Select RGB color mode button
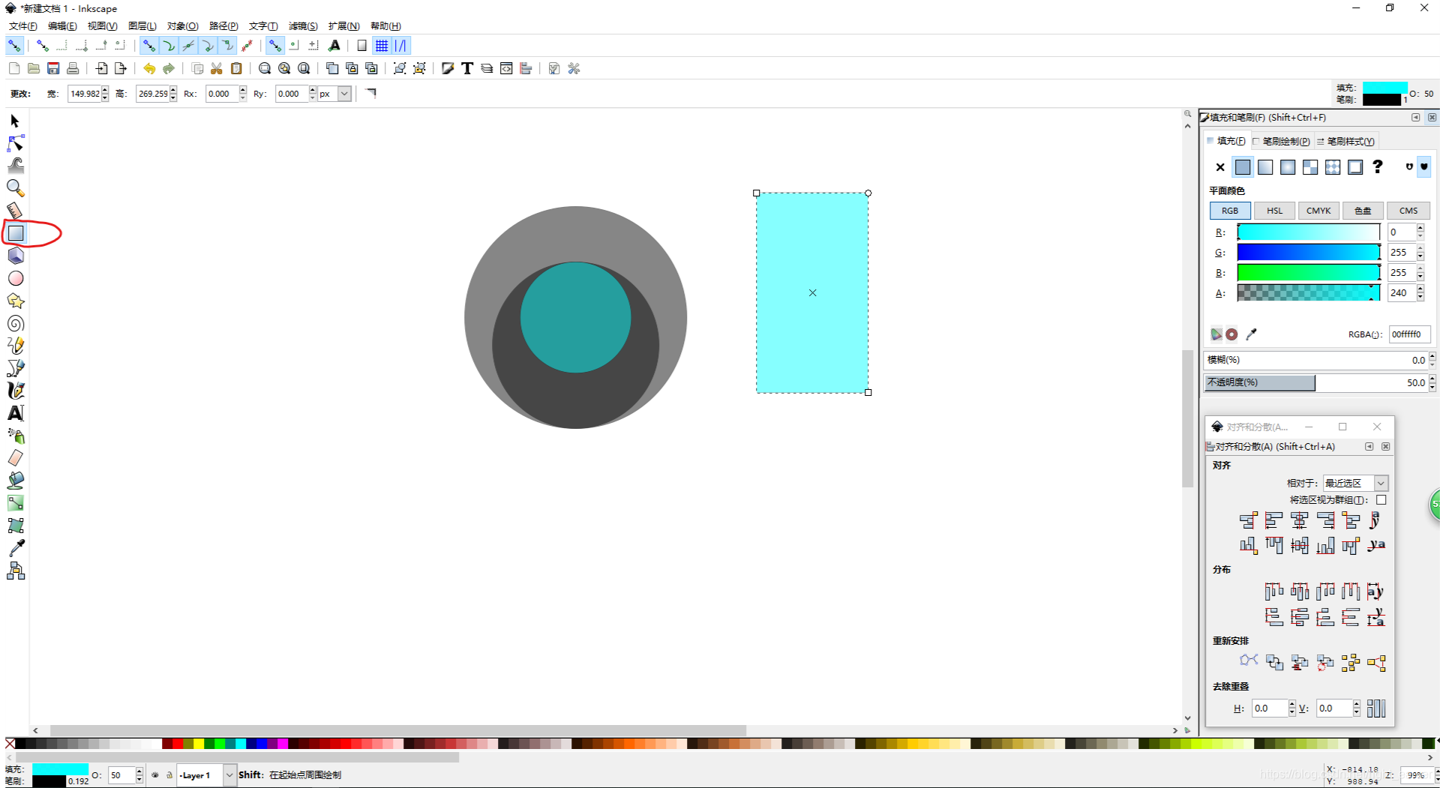The image size is (1440, 788). pyautogui.click(x=1230, y=211)
